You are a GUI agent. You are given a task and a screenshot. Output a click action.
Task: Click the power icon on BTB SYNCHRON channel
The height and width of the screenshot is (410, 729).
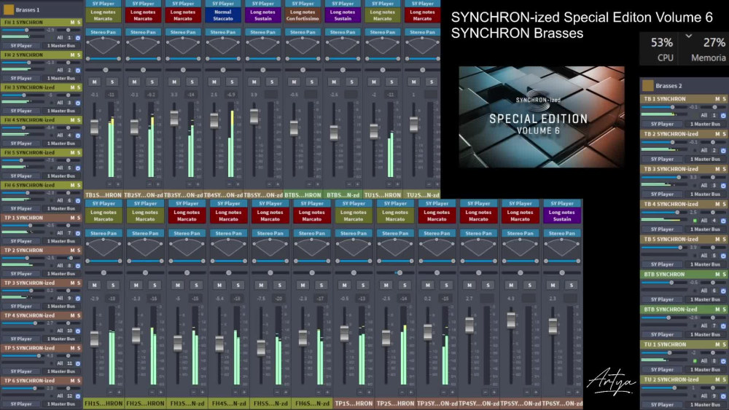[723, 291]
